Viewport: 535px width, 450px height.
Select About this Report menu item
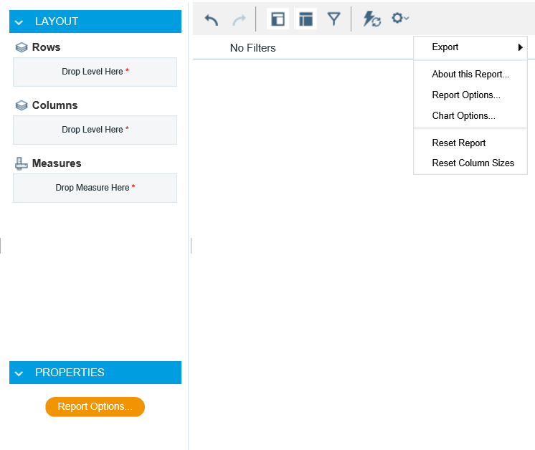click(470, 75)
